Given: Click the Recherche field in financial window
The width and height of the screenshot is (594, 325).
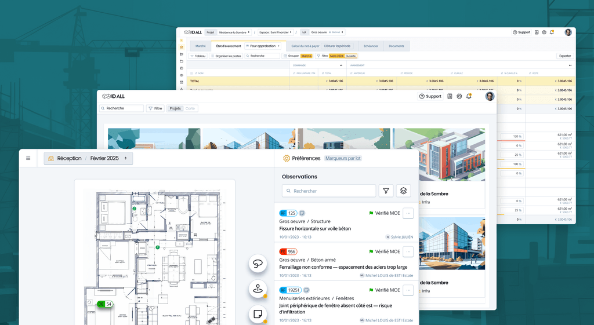Looking at the screenshot, I should (262, 56).
